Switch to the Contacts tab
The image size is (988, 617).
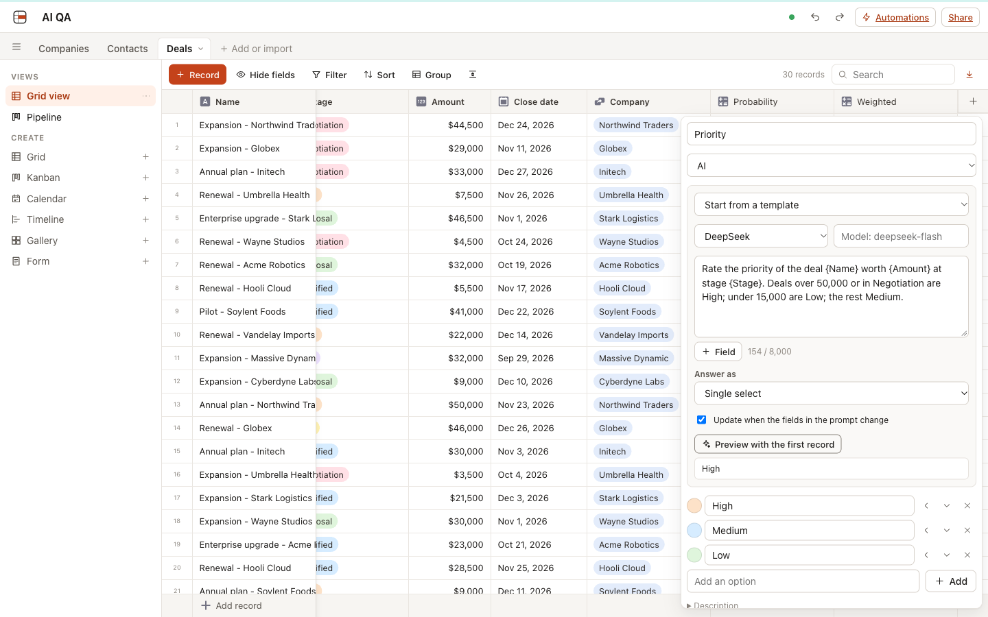click(128, 49)
